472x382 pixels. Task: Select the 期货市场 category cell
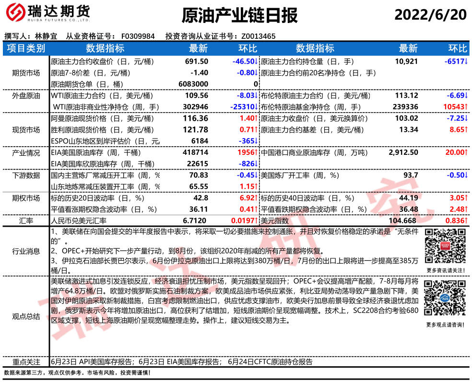26,73
